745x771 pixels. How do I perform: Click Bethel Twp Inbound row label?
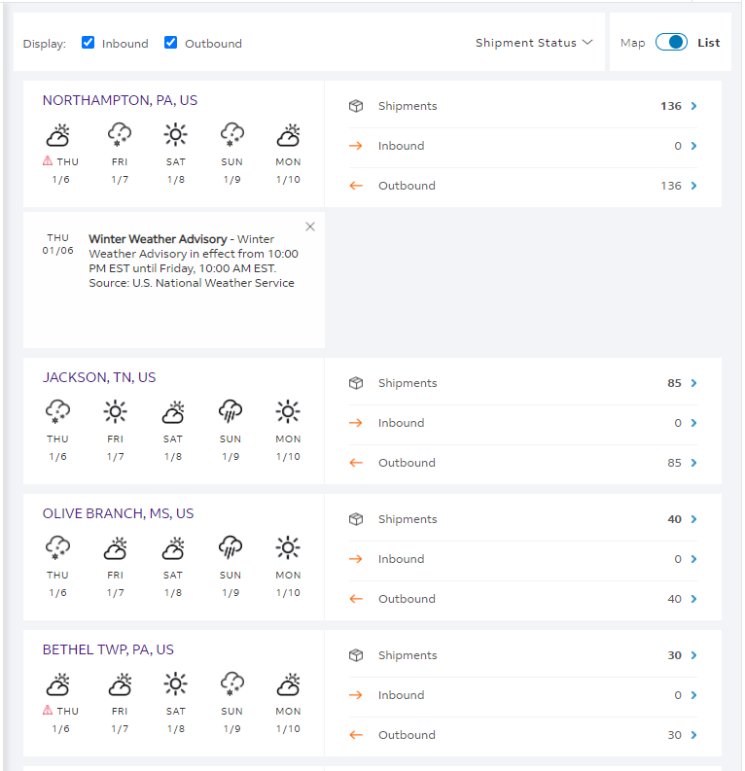point(401,695)
